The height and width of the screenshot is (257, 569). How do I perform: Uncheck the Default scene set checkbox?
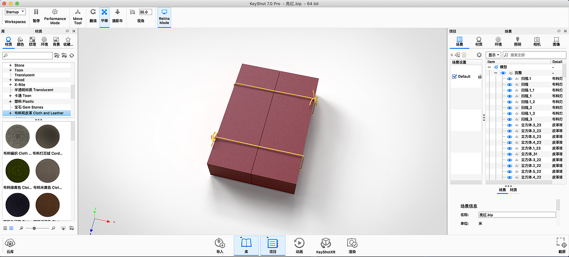tap(454, 76)
